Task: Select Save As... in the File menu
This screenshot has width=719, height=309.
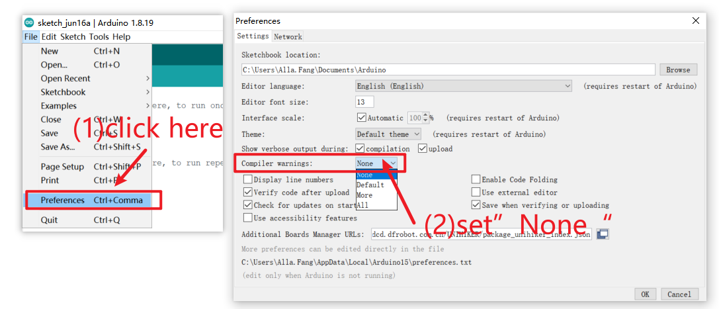Action: (x=87, y=147)
